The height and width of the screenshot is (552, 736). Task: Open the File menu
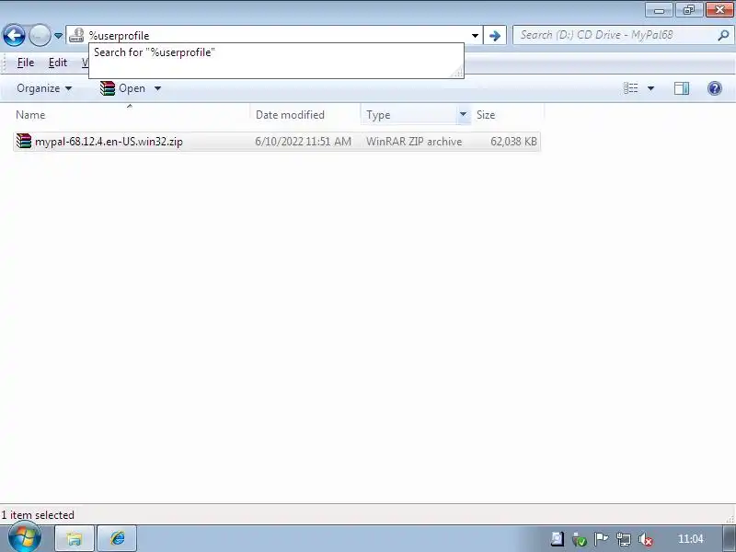tap(26, 63)
